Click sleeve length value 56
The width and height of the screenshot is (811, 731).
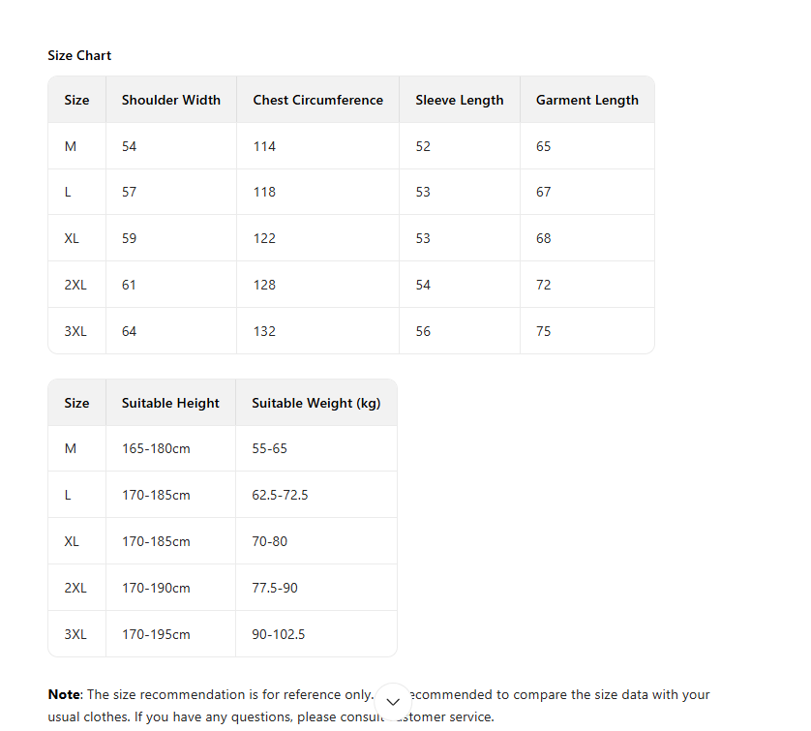coord(423,331)
